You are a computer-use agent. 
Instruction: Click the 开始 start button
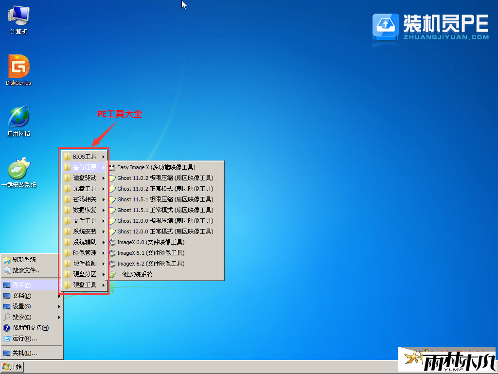click(12, 367)
